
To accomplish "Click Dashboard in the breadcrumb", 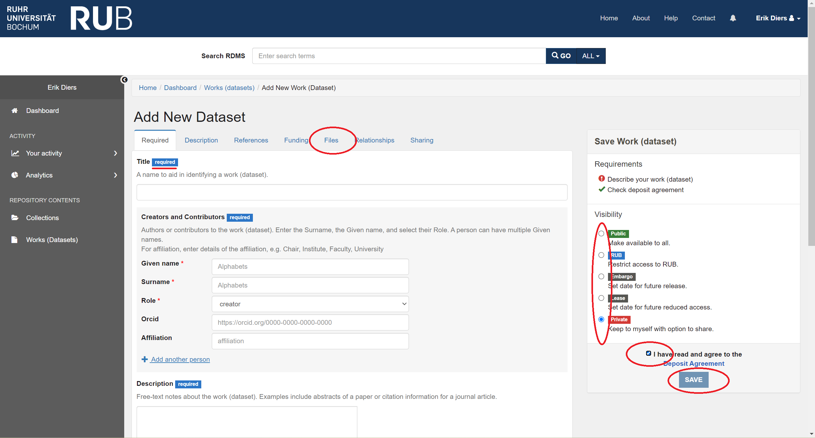I will click(180, 88).
